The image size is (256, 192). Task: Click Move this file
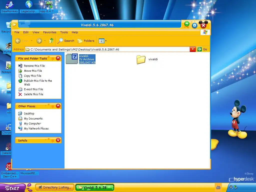click(33, 71)
